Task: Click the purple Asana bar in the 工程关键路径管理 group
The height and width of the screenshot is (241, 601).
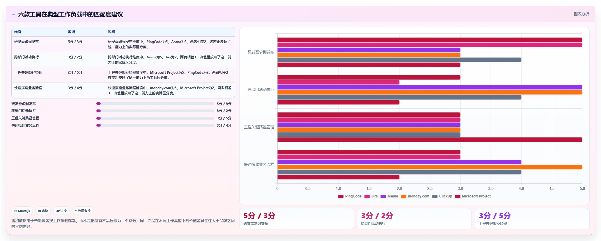Action: pyautogui.click(x=369, y=125)
